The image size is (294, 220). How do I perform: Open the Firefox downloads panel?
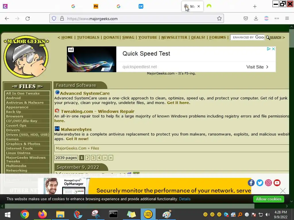[x=256, y=18]
